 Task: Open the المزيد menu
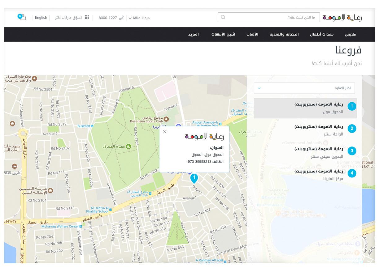click(194, 34)
